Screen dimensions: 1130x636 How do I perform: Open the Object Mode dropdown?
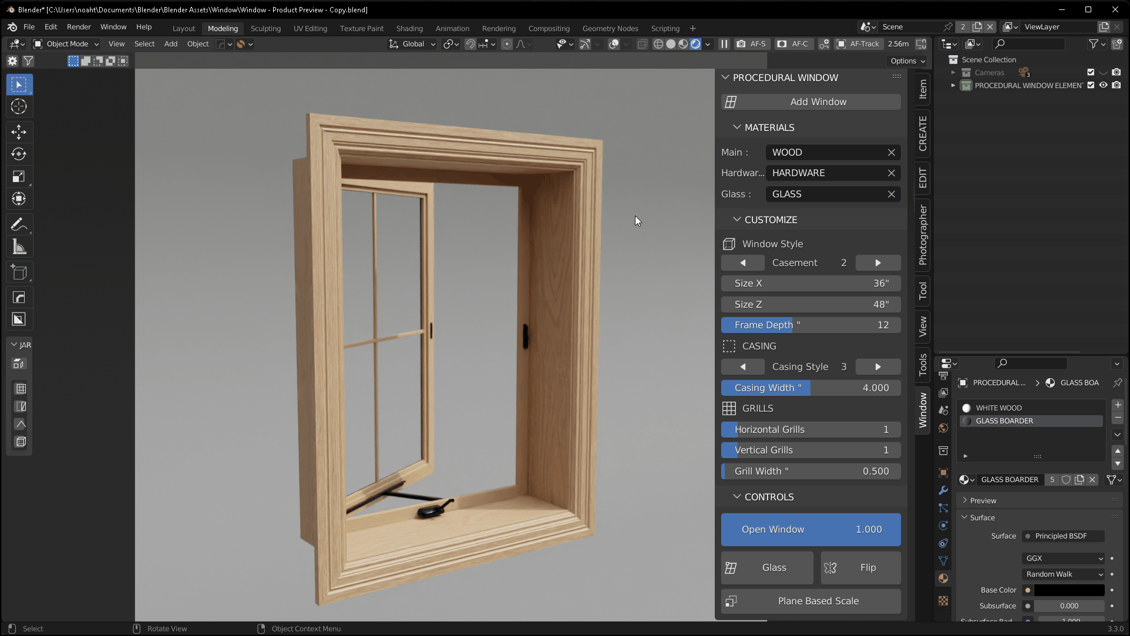coord(66,44)
